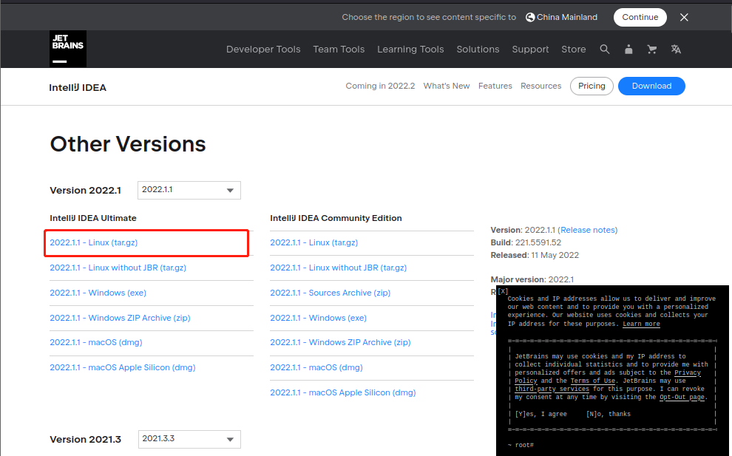Open Team Tools menu

pos(339,49)
